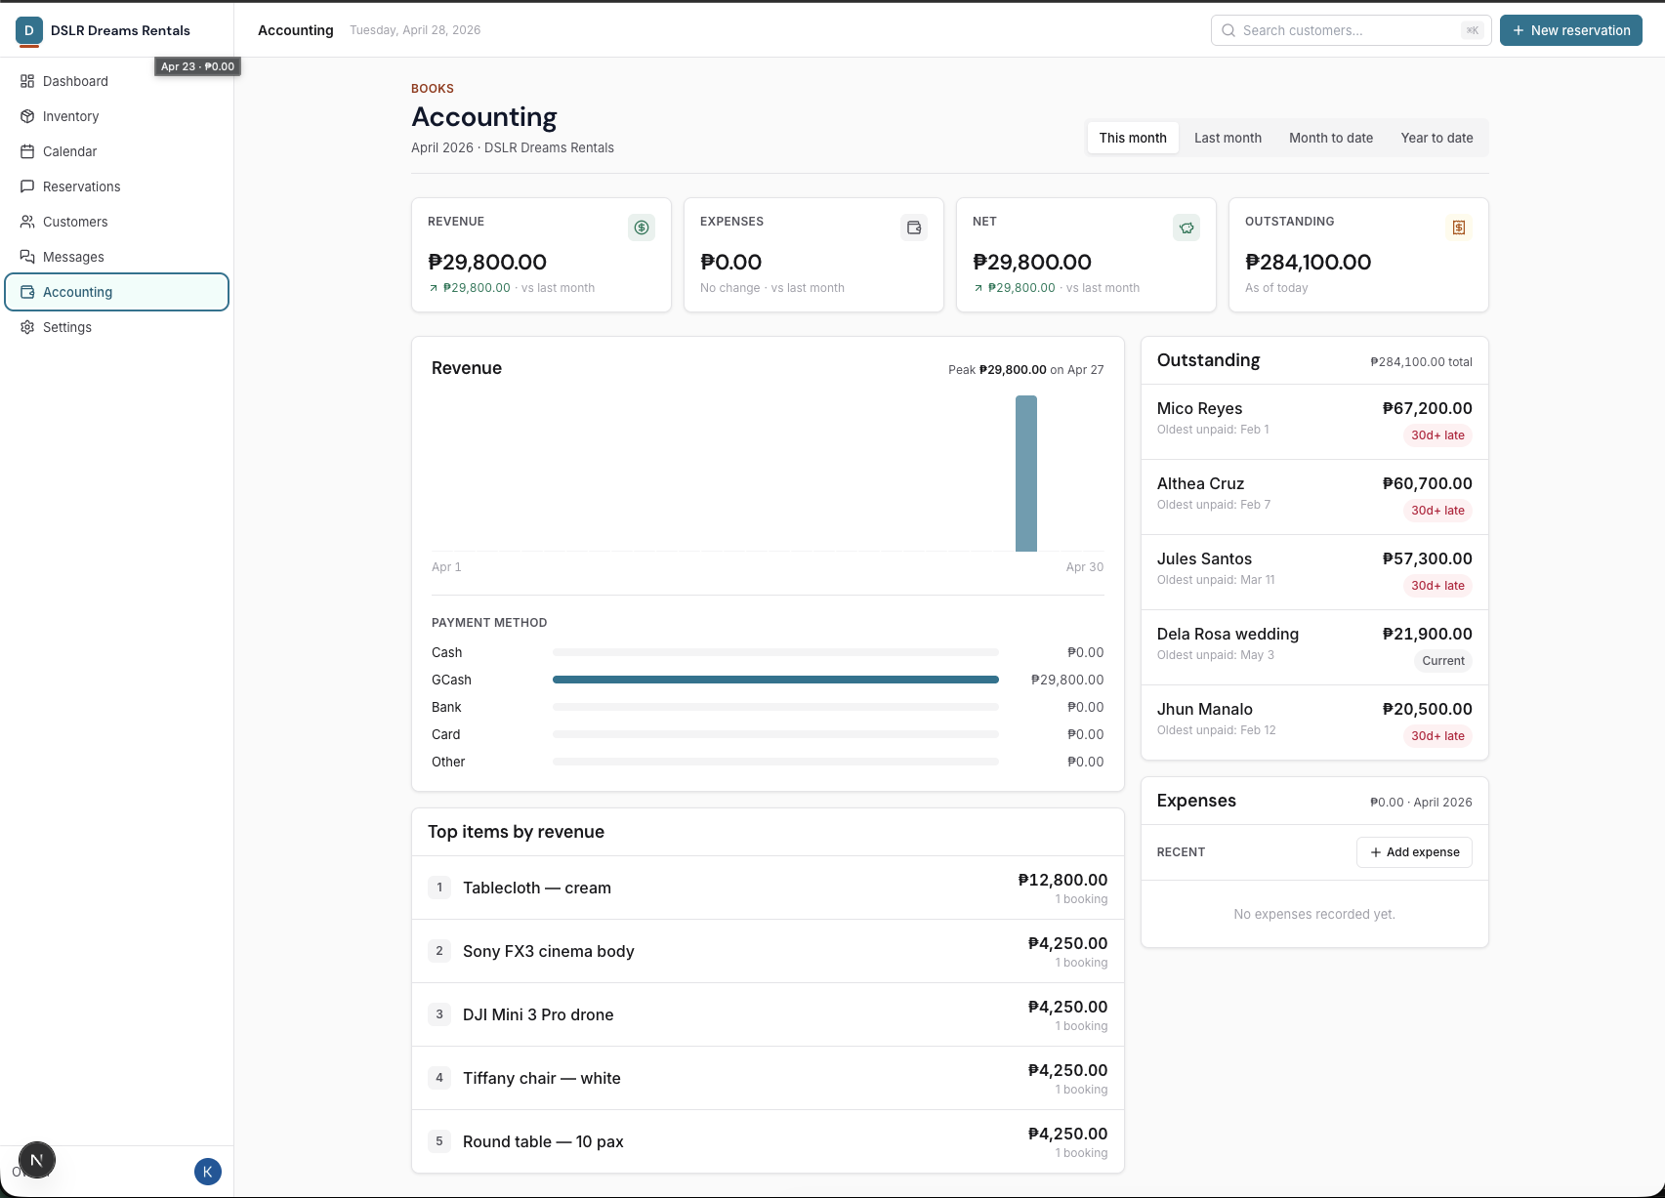
Task: Click the New reservation button
Action: tap(1570, 30)
